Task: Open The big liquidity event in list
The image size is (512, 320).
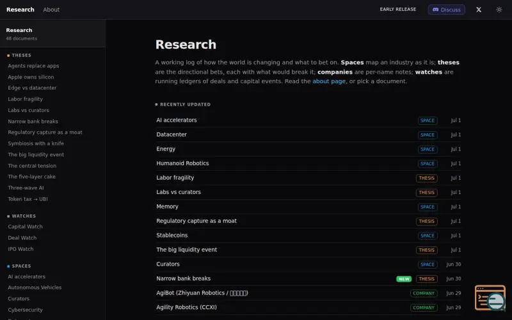Action: pos(308,250)
